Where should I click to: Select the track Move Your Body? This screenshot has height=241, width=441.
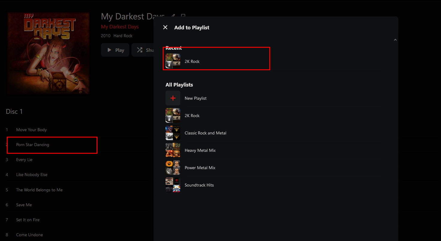[31, 130]
